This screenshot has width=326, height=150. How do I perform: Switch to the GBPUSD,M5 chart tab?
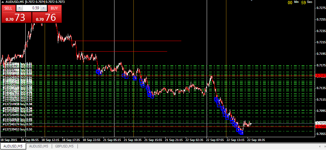(64, 146)
